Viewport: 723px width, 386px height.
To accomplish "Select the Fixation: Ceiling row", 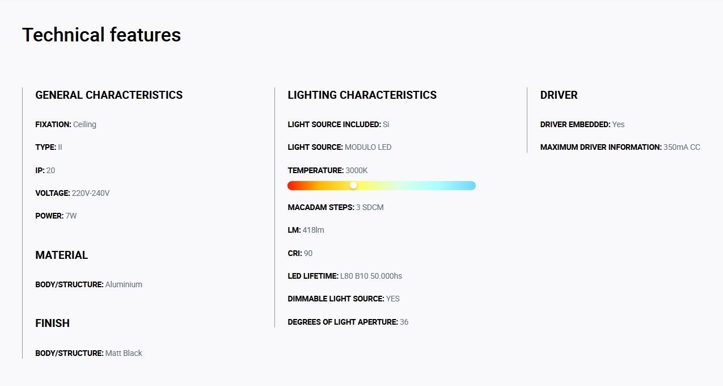I will pyautogui.click(x=66, y=124).
